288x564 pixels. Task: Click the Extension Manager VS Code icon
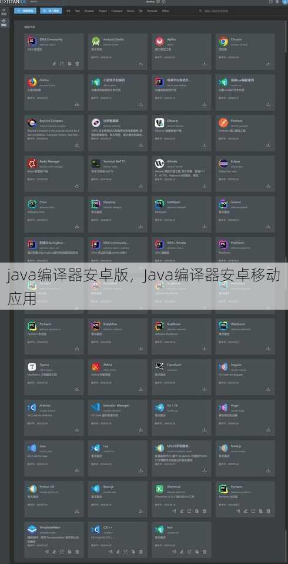tap(96, 407)
